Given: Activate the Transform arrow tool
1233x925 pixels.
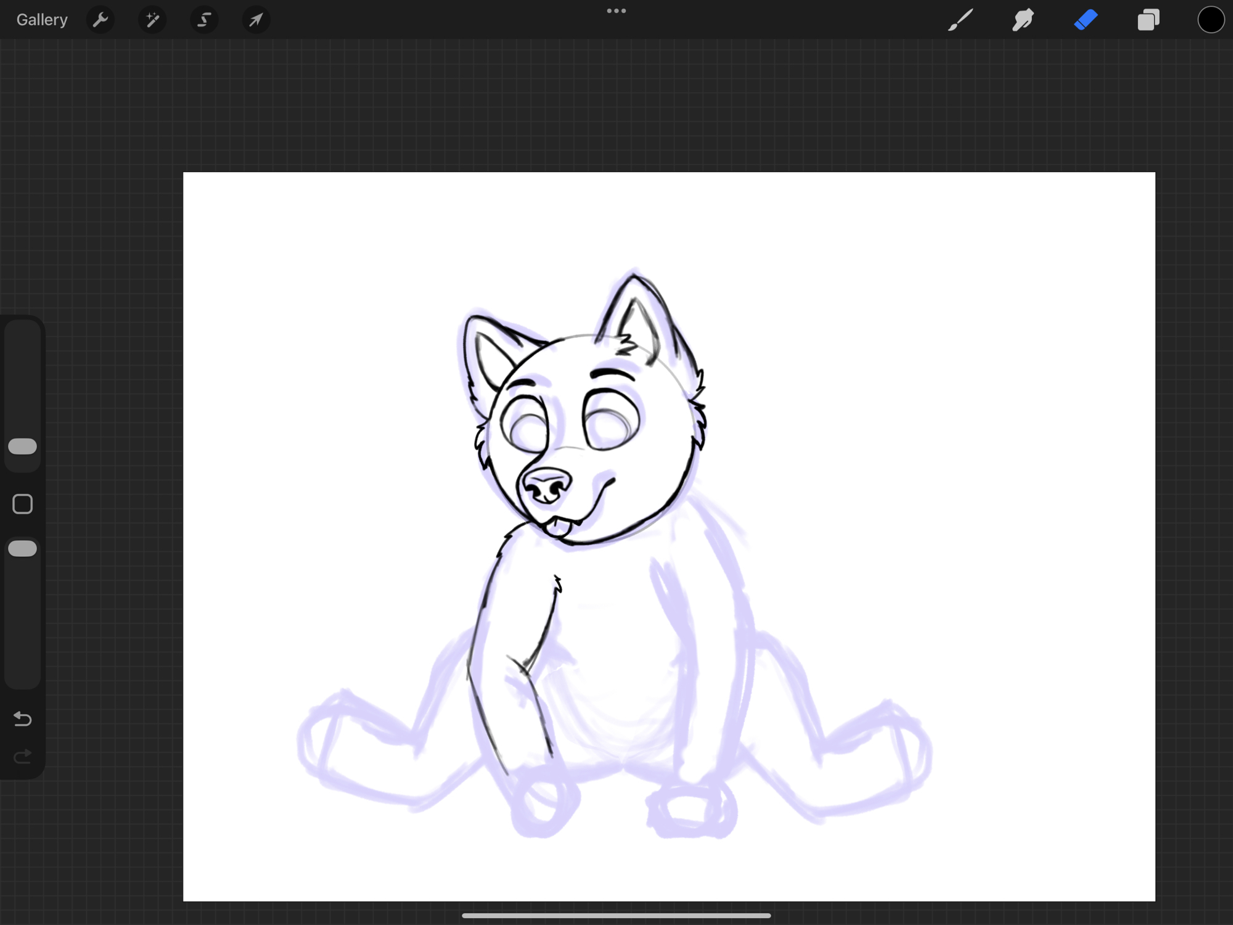Looking at the screenshot, I should (256, 20).
